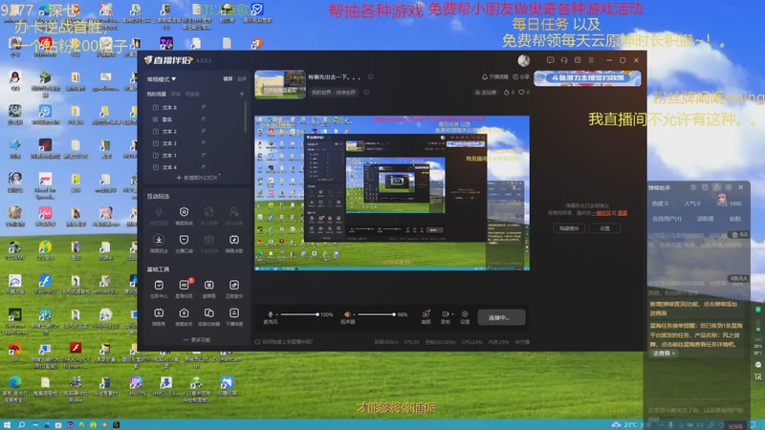Open 设置 settings gear beside record
Screen dimensions: 765x430
[465, 317]
